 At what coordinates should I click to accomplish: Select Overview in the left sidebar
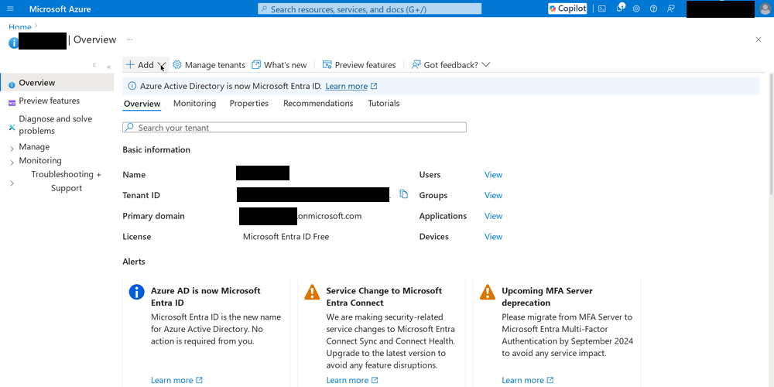point(57,83)
